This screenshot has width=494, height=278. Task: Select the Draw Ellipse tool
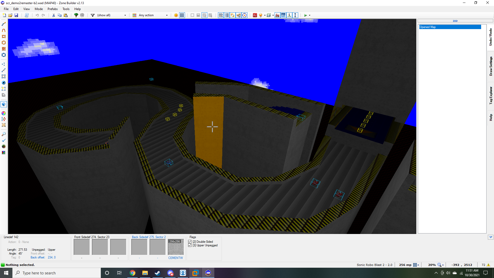click(4, 42)
